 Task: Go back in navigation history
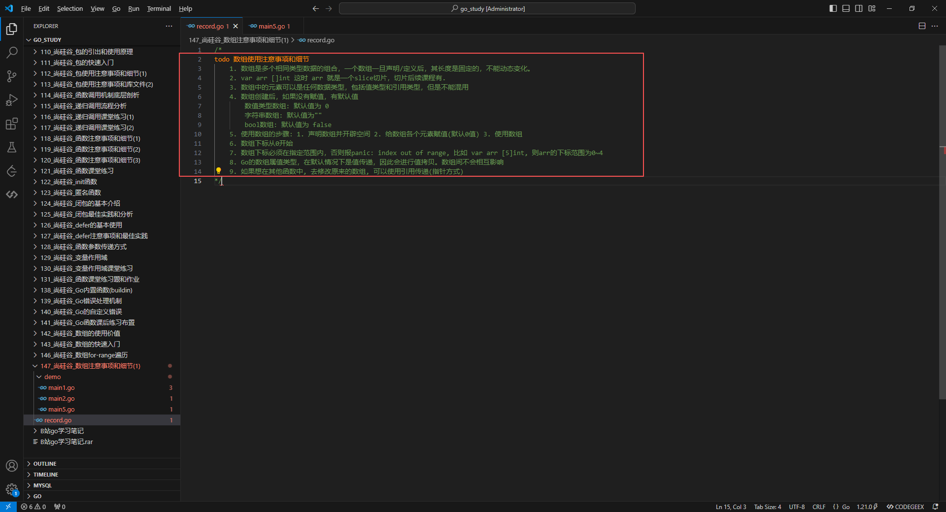(x=316, y=8)
